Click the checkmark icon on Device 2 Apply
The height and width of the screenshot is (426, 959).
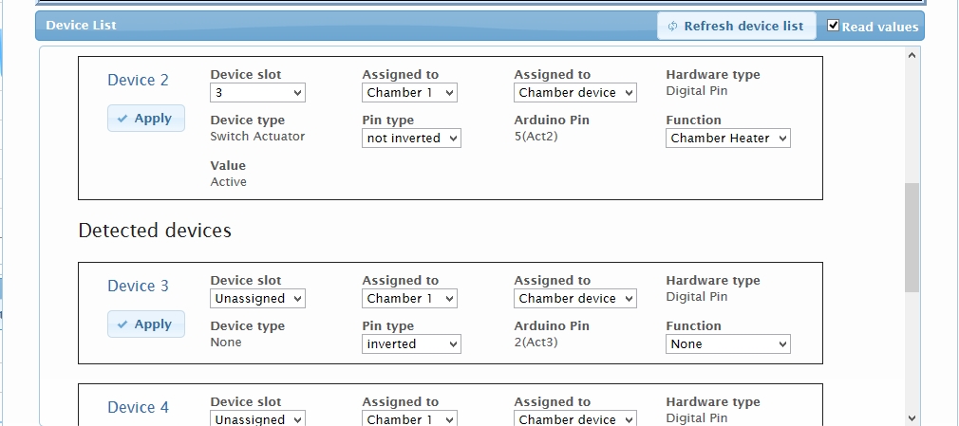[x=122, y=119]
